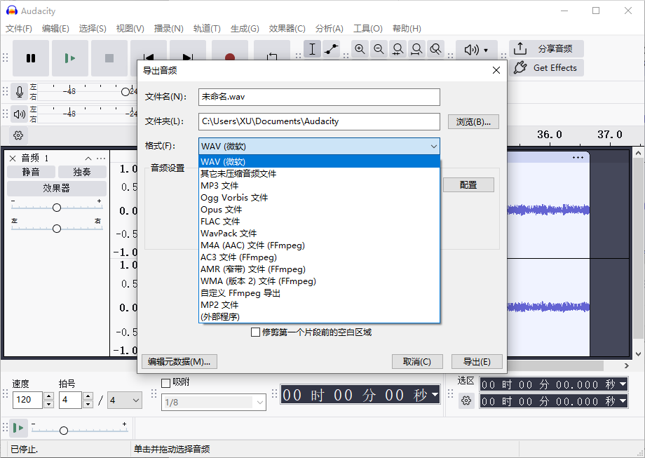Click the 浏览(B) button

(473, 121)
